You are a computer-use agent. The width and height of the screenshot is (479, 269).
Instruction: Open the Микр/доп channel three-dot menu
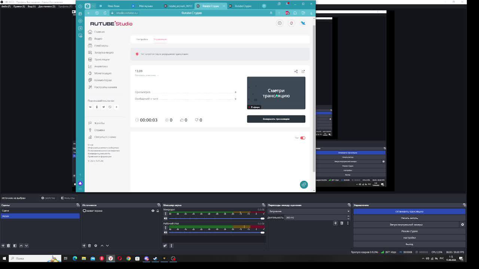pos(165,213)
